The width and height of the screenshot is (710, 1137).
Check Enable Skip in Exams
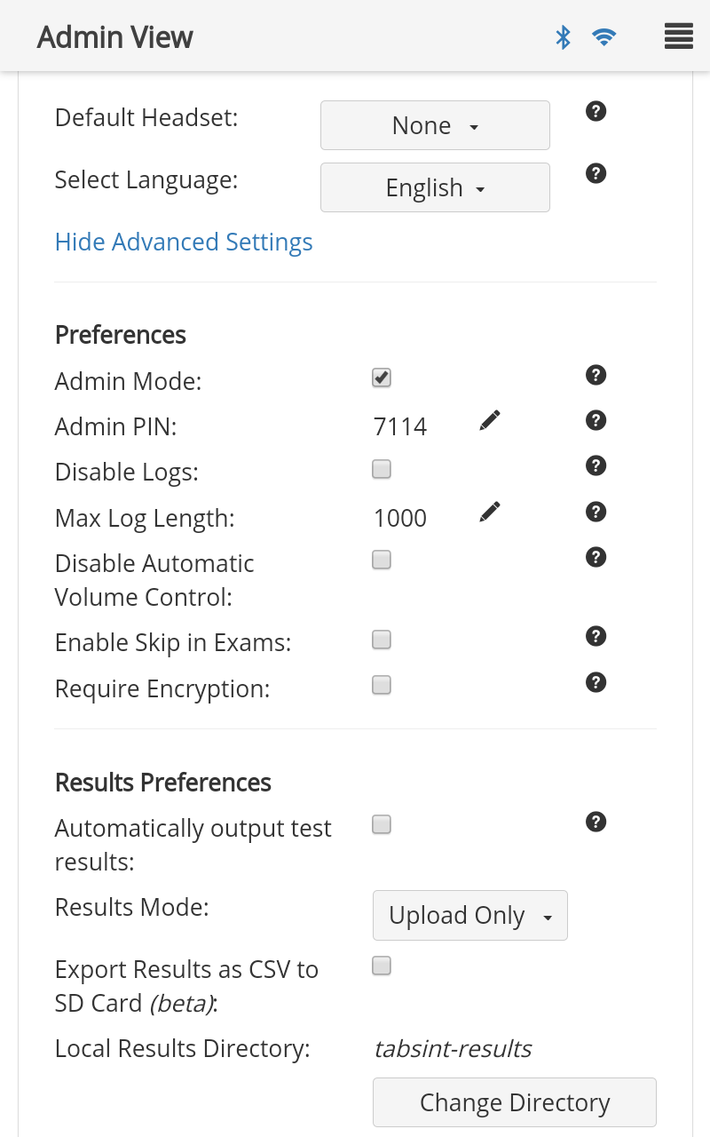pos(382,640)
